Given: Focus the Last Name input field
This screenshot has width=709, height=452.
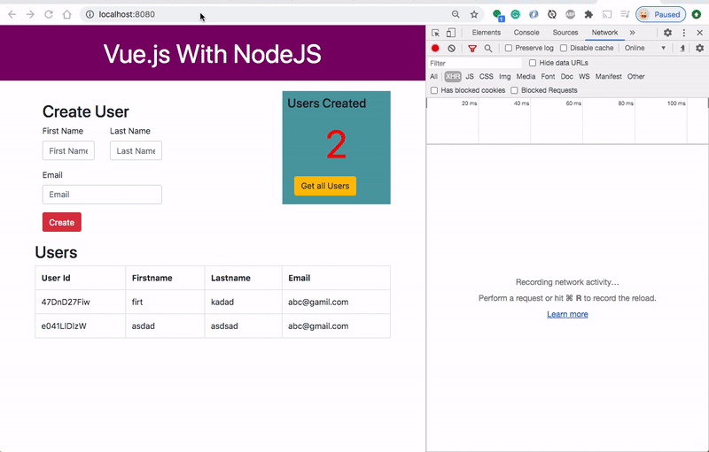Looking at the screenshot, I should [136, 150].
